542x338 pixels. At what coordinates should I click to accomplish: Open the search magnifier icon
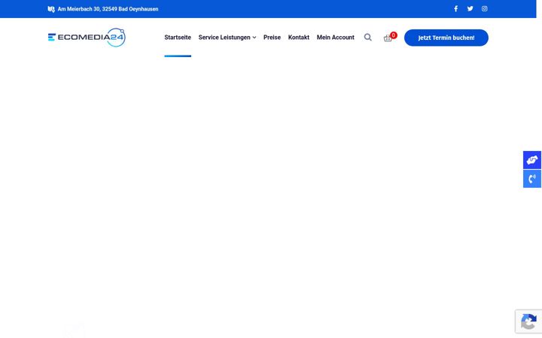coord(368,38)
